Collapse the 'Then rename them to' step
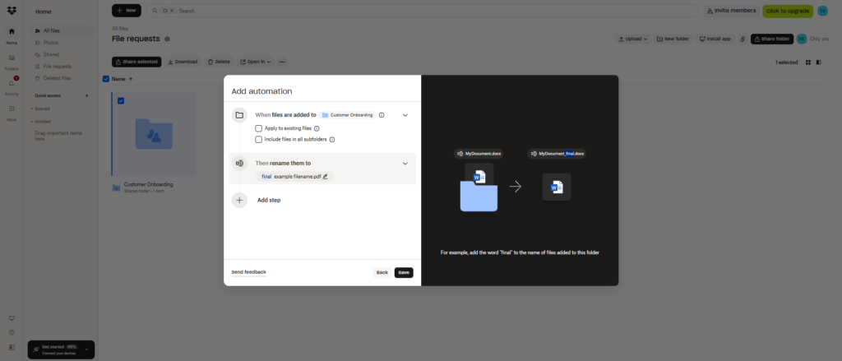This screenshot has width=842, height=361. [405, 164]
